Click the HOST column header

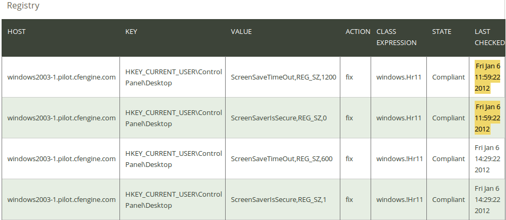click(x=16, y=32)
